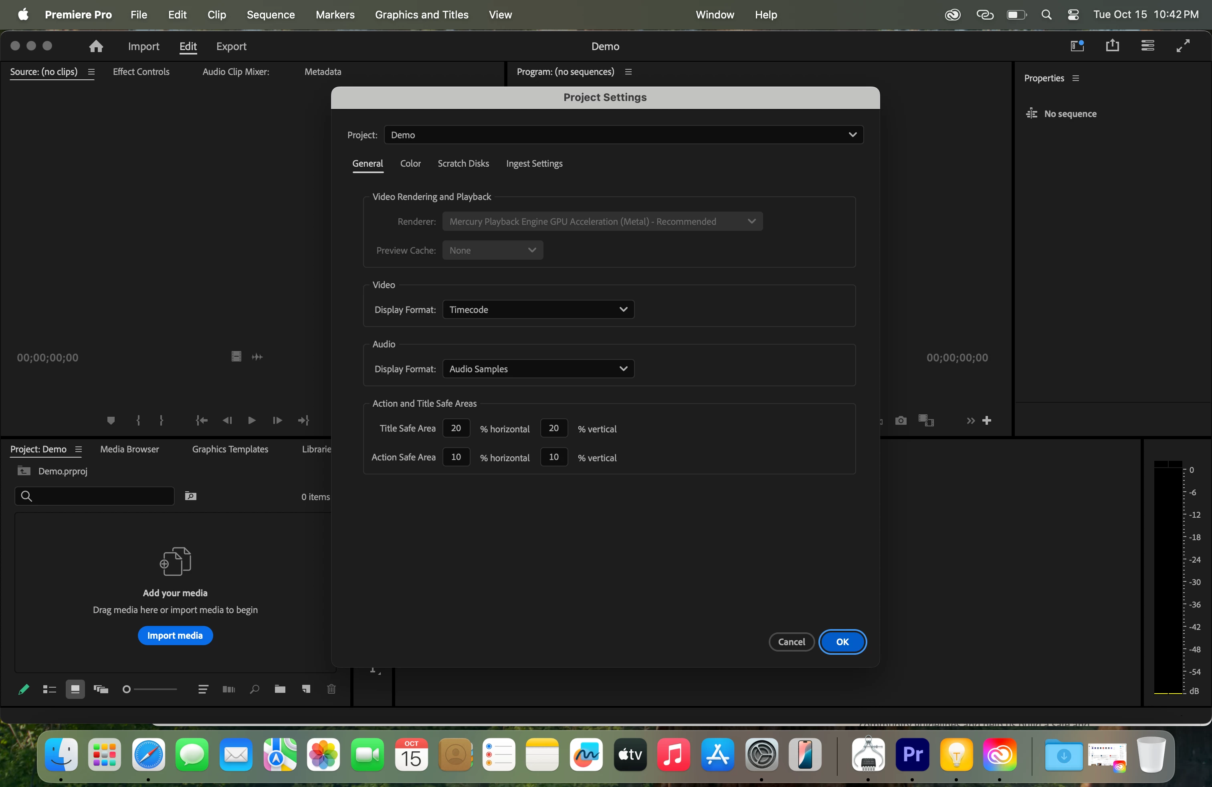Click the Export Frame camera icon

click(x=901, y=420)
